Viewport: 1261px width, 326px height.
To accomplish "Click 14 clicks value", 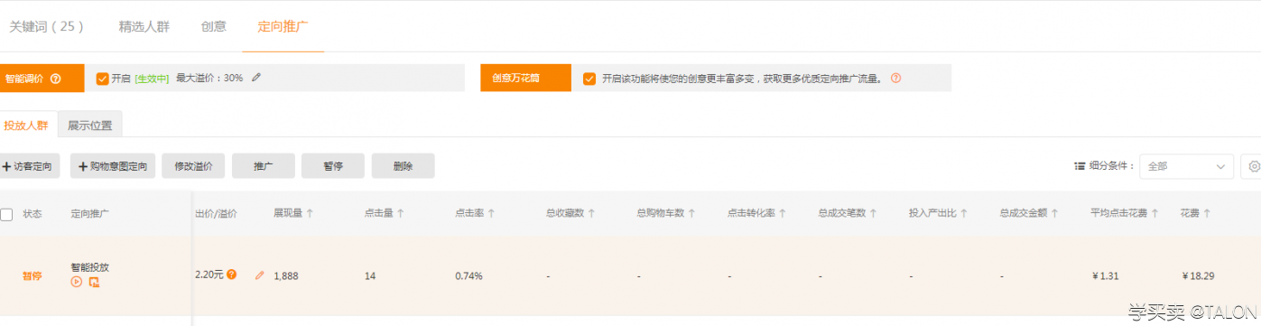I will 370,275.
